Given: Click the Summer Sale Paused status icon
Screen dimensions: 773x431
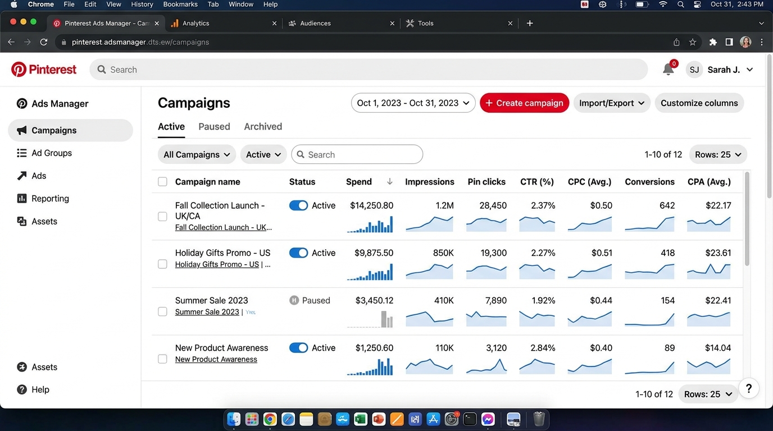Looking at the screenshot, I should 294,300.
